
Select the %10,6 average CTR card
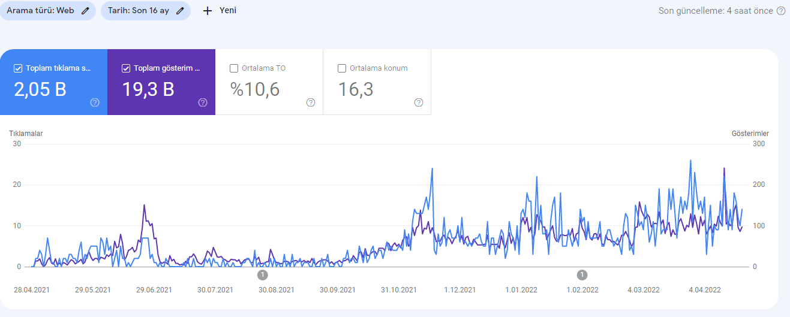click(x=269, y=82)
